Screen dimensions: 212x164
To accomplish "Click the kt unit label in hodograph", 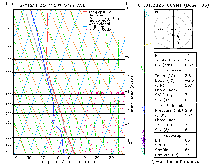I will [157, 12].
